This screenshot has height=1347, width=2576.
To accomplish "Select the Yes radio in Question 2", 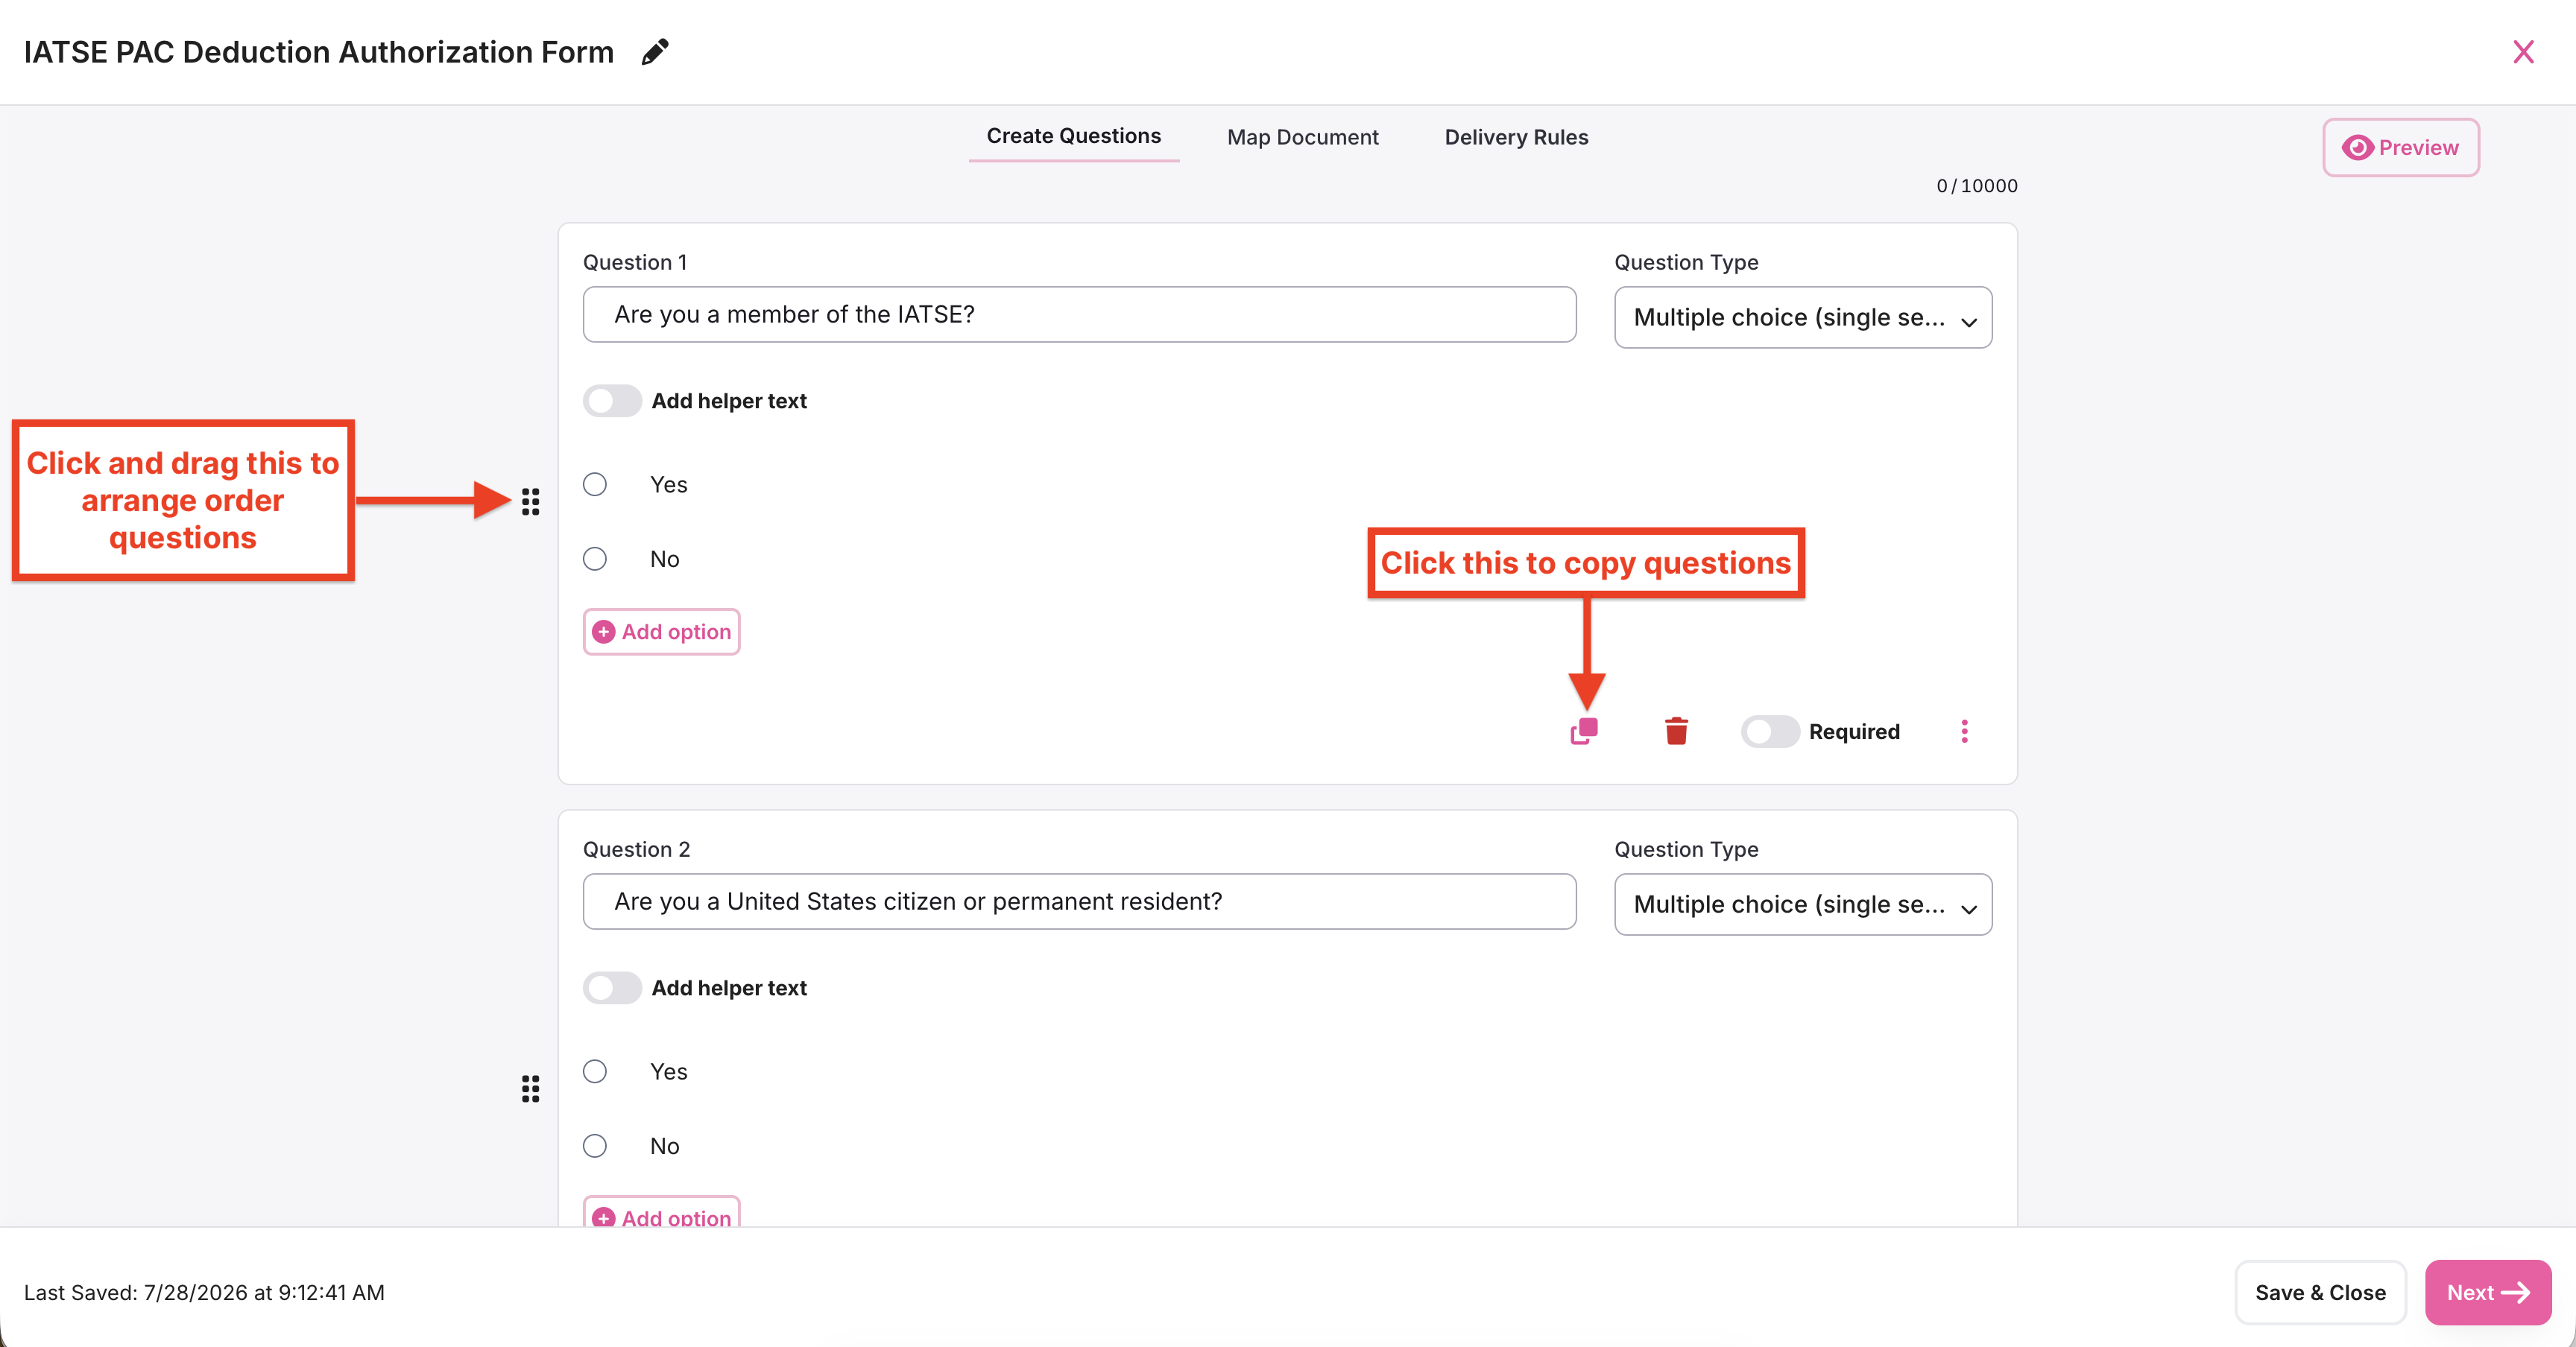I will (x=595, y=1071).
